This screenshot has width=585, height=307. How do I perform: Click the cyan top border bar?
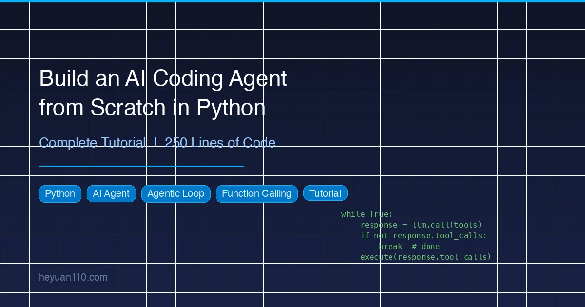[x=292, y=1]
